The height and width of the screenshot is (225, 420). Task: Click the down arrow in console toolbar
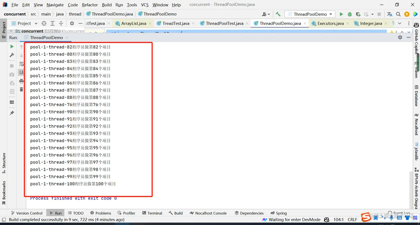(x=21, y=55)
